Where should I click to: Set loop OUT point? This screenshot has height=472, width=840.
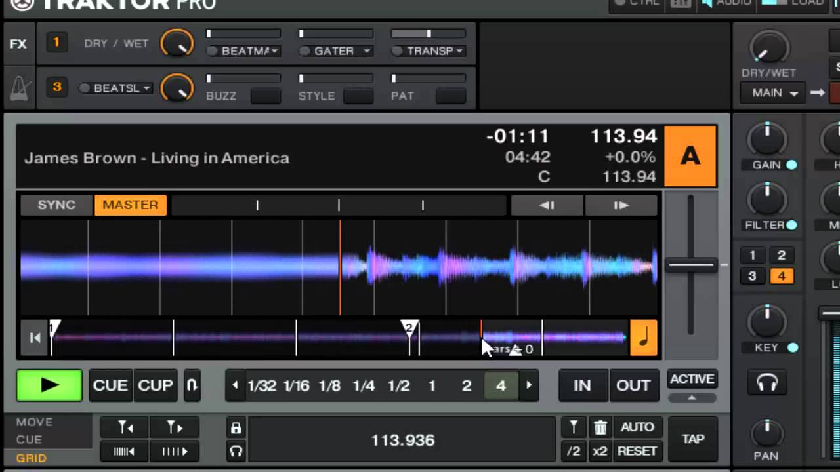(x=633, y=385)
